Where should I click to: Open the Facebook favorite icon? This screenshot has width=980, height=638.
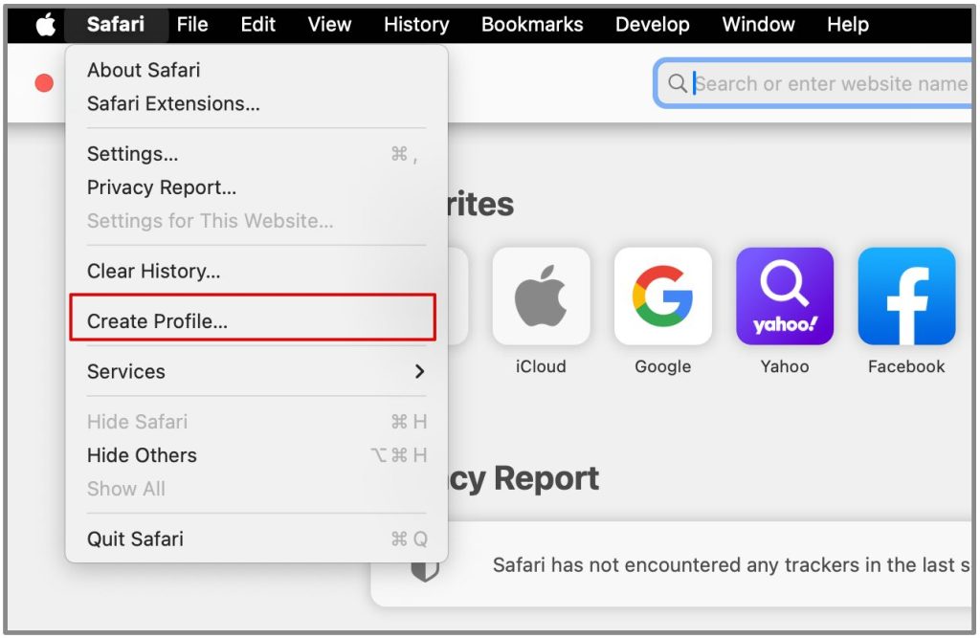pos(906,297)
